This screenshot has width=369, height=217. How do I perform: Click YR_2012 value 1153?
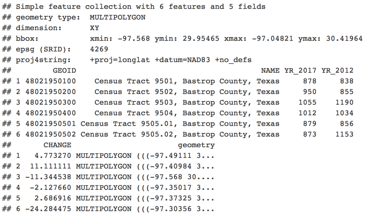click(345, 135)
